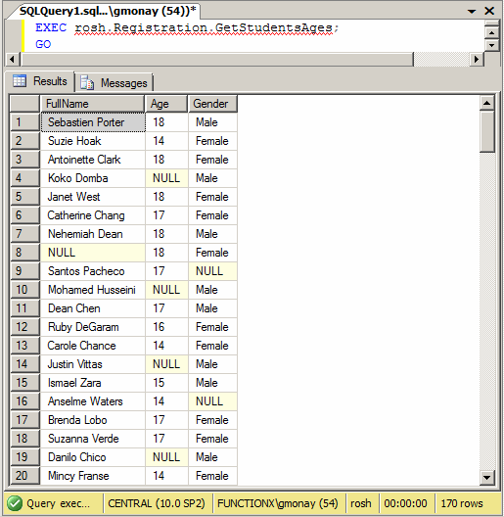Viewport: 504px width, 517px height.
Task: Click the CENTRAL (10.0 SP2) status entry
Action: (157, 503)
